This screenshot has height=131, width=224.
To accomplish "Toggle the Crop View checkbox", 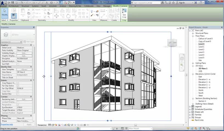I will coord(18,91).
